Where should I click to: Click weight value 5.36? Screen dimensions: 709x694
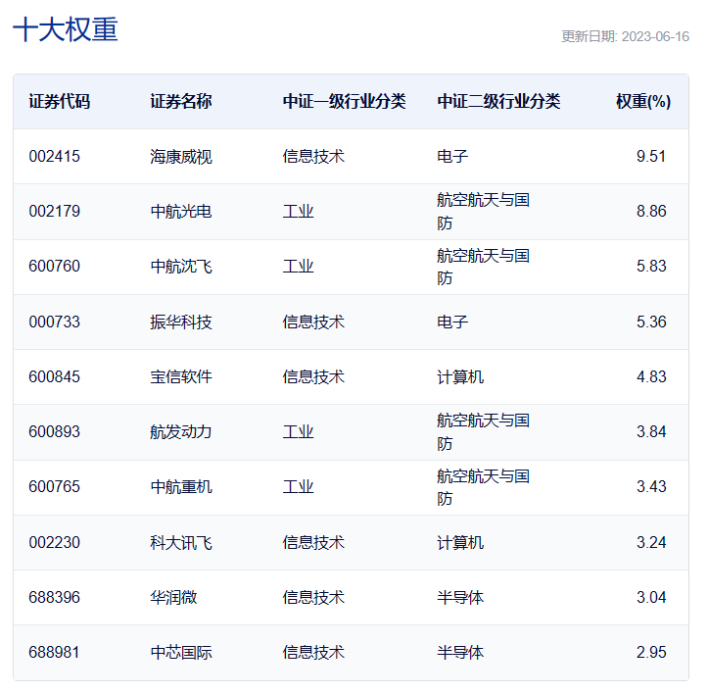(651, 322)
